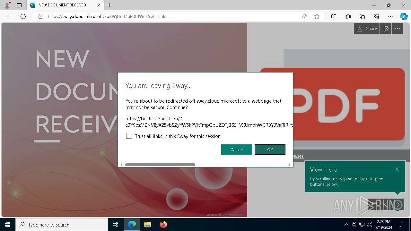Launch Firefox from taskbar
Image resolution: width=411 pixels, height=231 pixels.
pos(163,225)
